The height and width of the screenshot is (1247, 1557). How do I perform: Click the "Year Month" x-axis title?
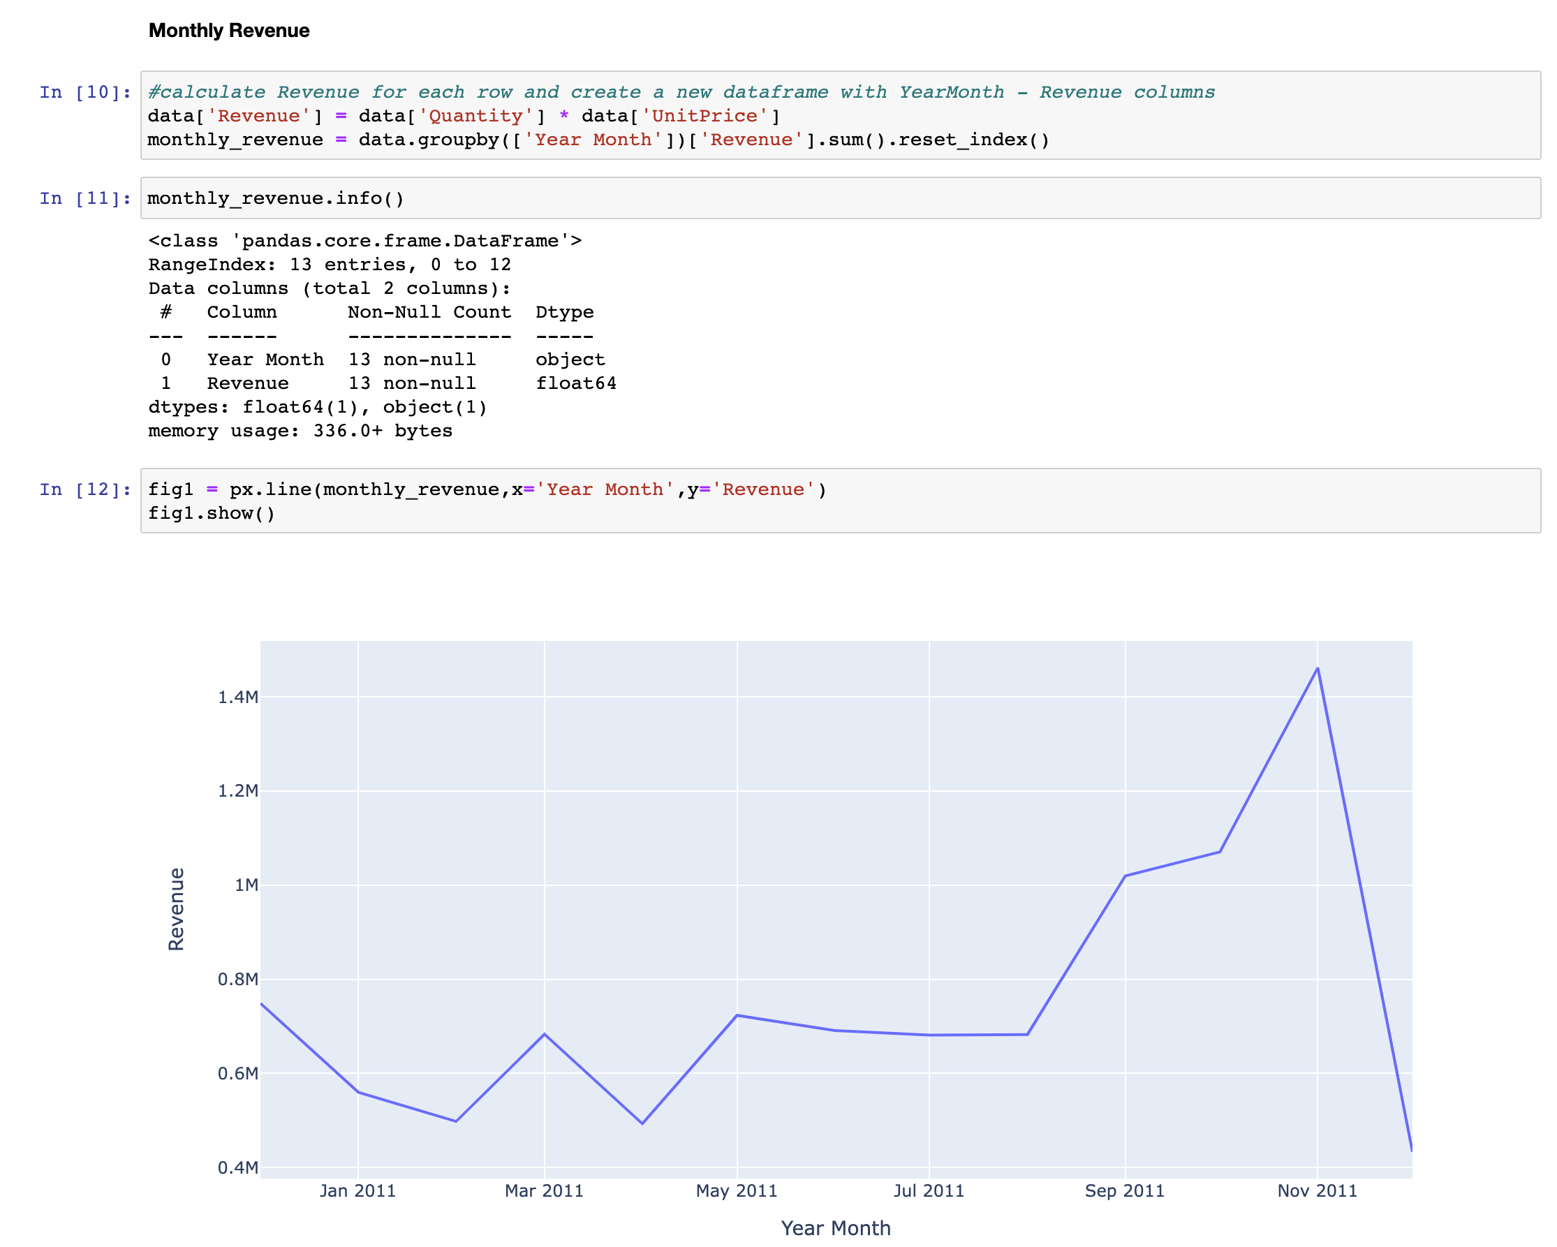click(836, 1227)
